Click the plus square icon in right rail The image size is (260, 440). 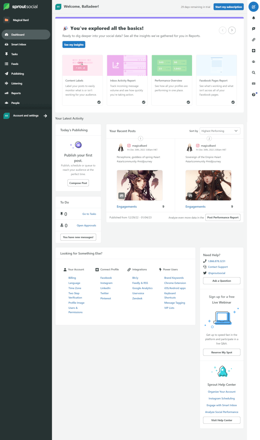pyautogui.click(x=254, y=51)
